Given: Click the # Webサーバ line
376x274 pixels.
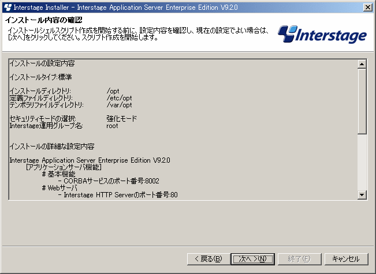Looking at the screenshot, I should point(59,188).
